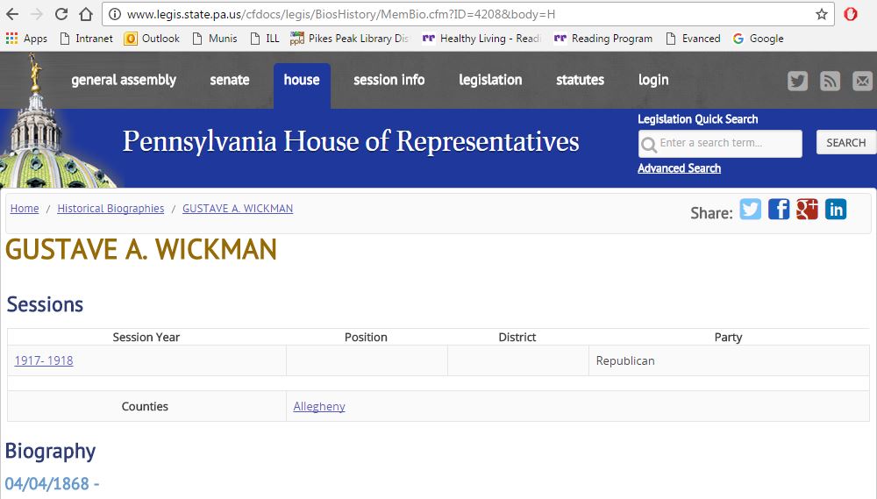Click the birth date 04/04/1868 text

click(x=47, y=483)
